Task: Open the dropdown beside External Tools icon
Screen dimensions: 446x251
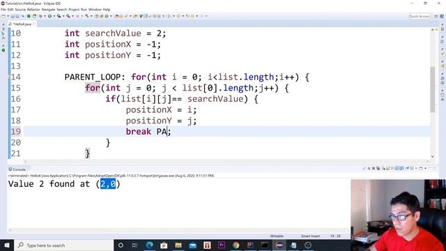Action: [x=72, y=16]
